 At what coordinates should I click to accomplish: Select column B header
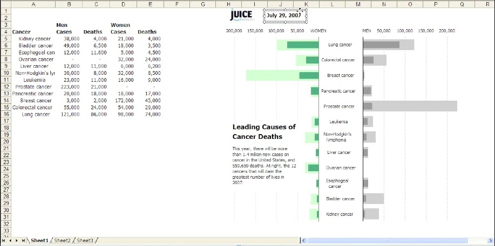tap(69, 4)
